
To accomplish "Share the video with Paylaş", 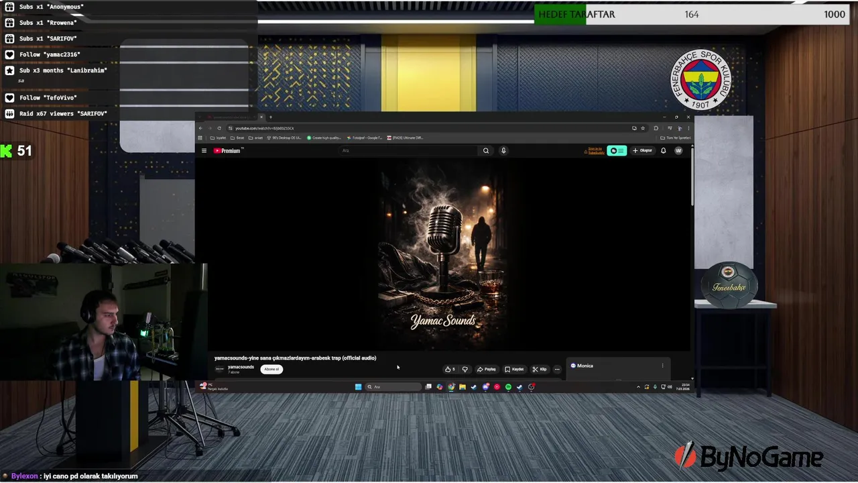I will click(487, 369).
